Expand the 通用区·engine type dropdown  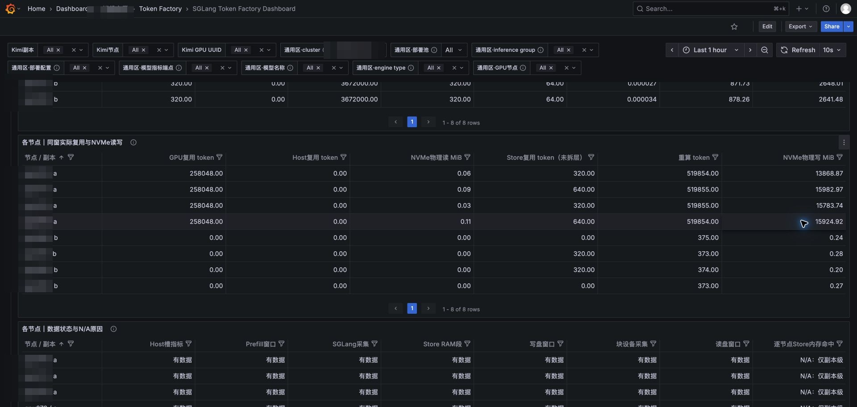pyautogui.click(x=462, y=68)
